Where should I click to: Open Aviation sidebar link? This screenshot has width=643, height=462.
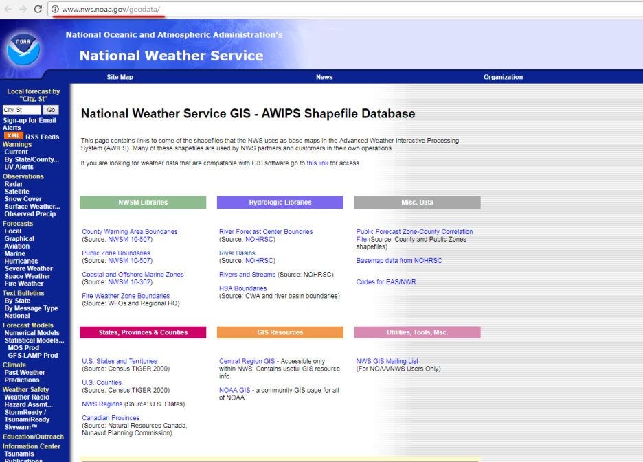click(x=16, y=246)
